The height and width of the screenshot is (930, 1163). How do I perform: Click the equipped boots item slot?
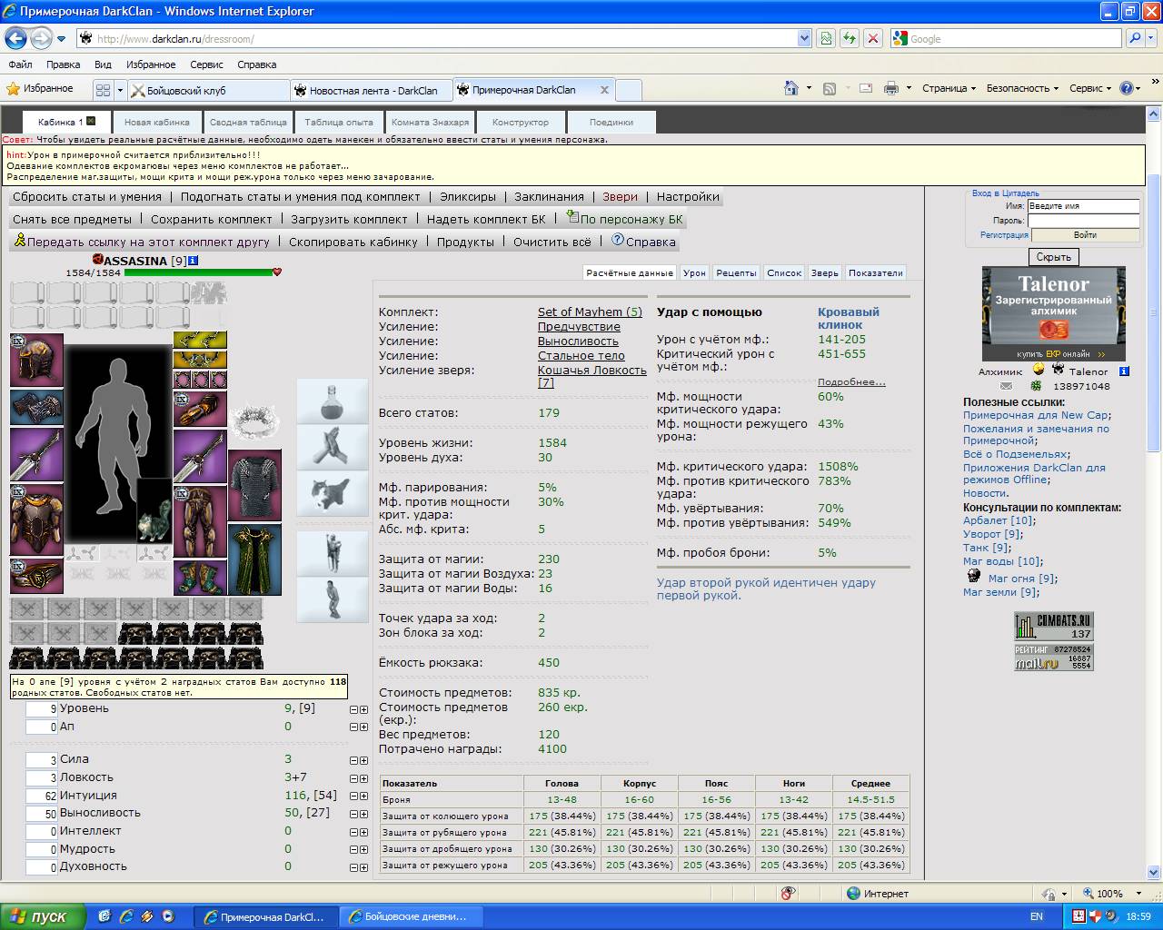coord(200,579)
